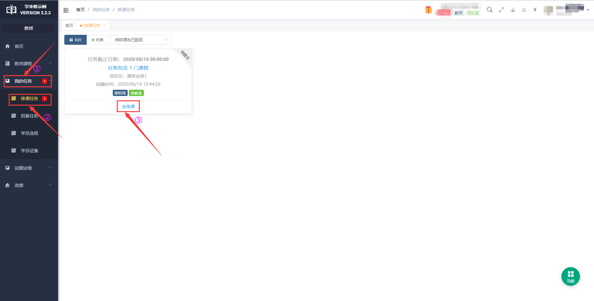The width and height of the screenshot is (594, 301).
Task: Click the 去排课 link on task card
Action: click(x=128, y=107)
